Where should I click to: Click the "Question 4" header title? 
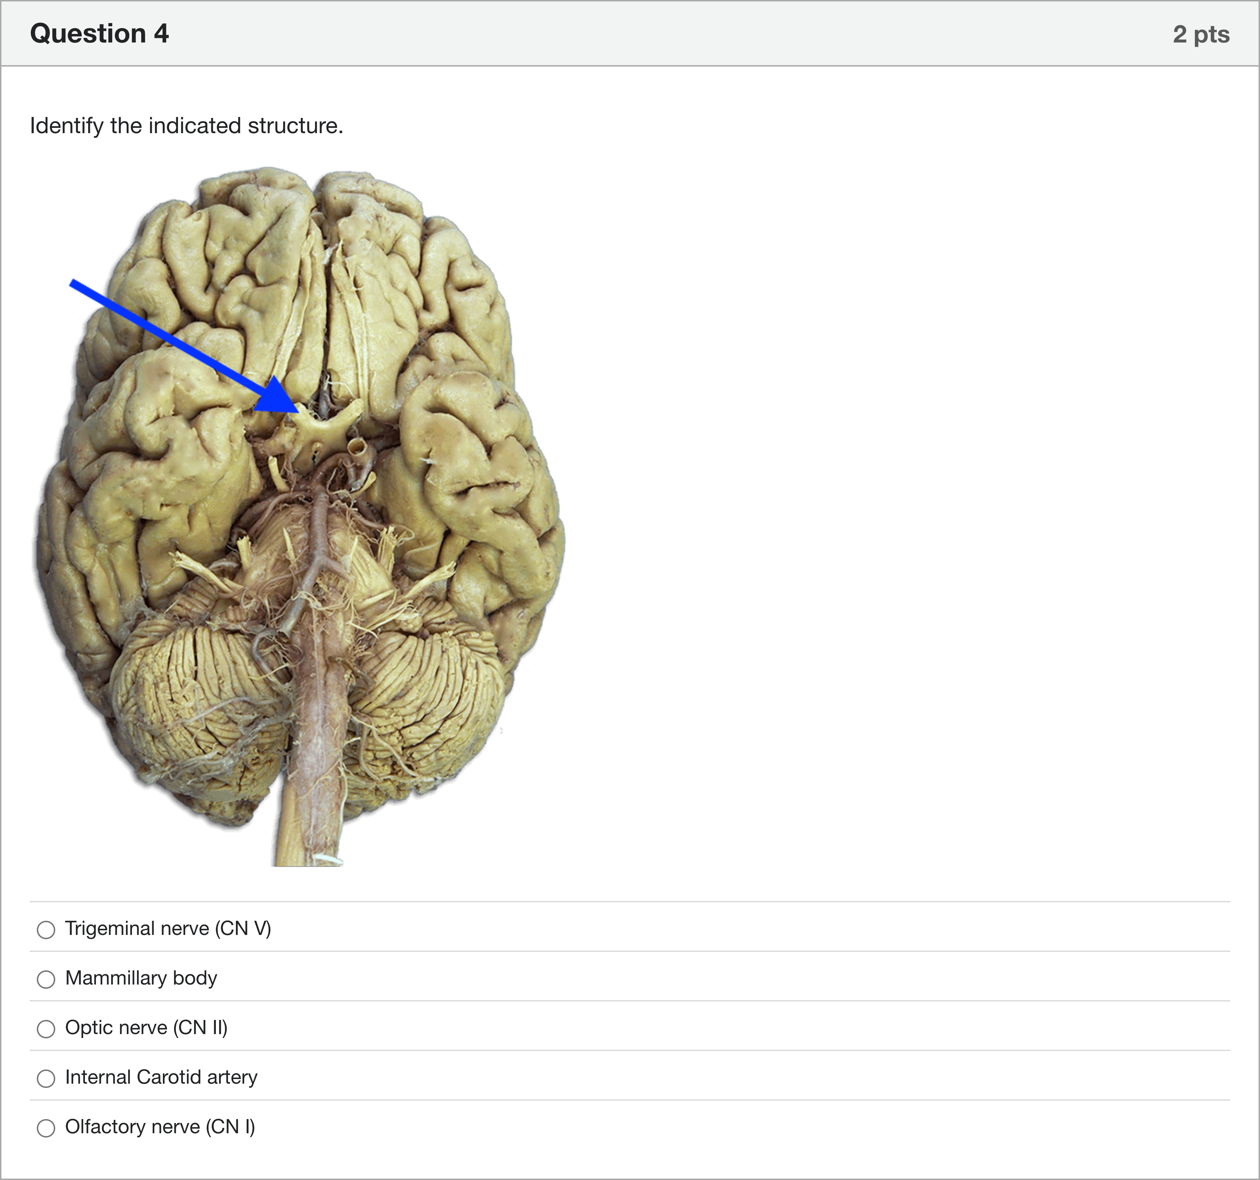(x=99, y=34)
